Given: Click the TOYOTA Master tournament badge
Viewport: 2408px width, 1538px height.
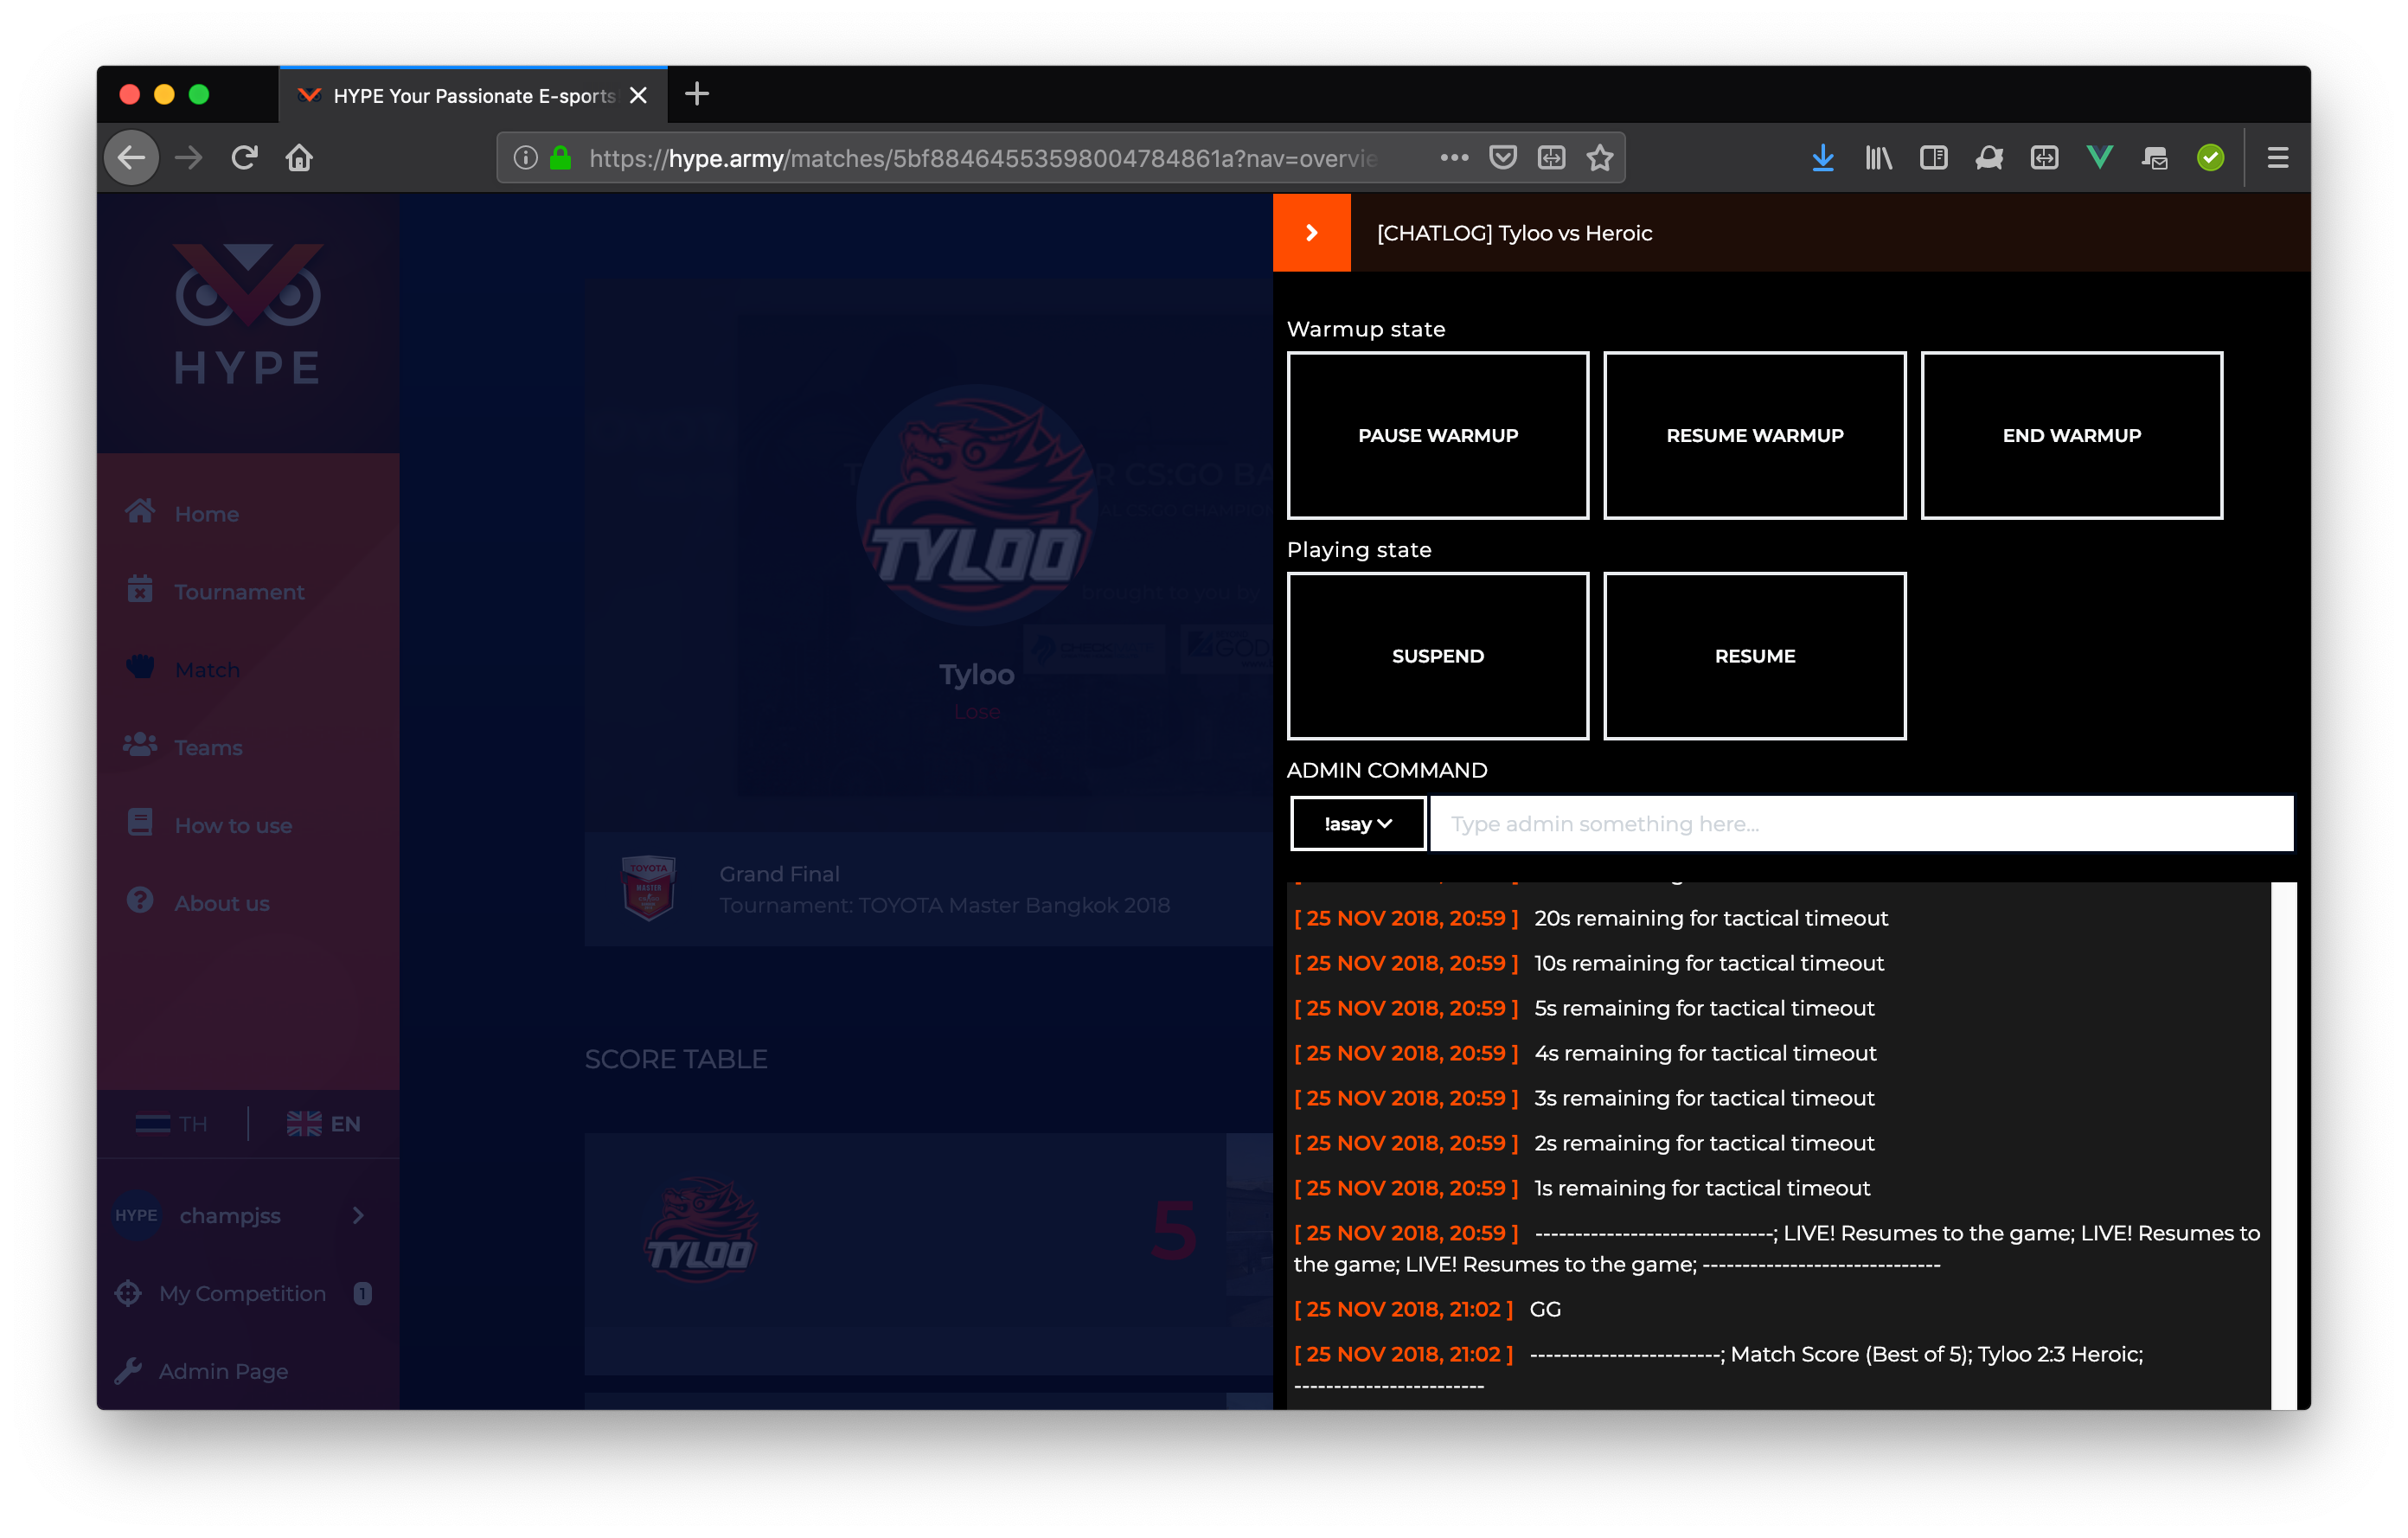Looking at the screenshot, I should [648, 887].
